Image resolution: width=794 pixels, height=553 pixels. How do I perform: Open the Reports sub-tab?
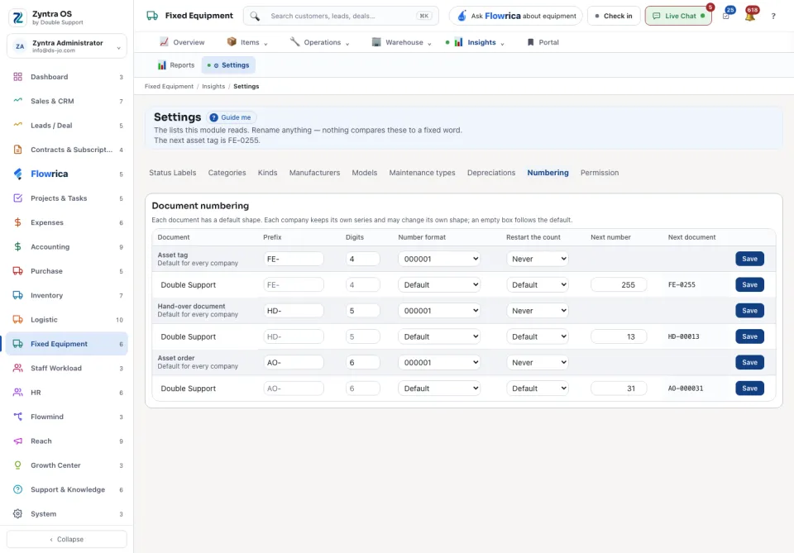(175, 65)
